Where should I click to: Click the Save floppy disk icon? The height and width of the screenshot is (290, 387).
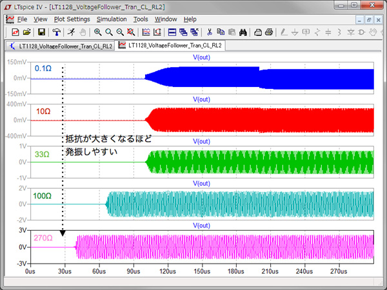point(42,32)
